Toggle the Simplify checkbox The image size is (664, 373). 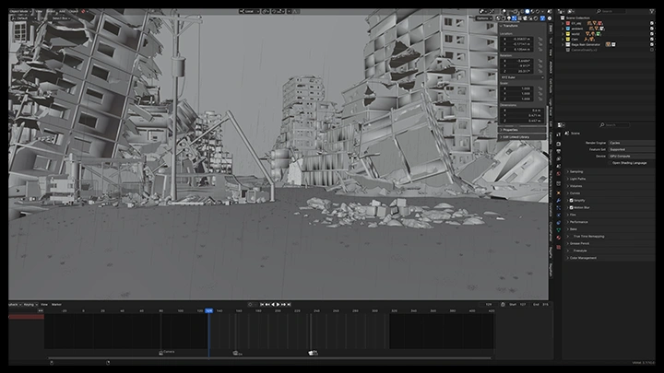click(x=571, y=201)
